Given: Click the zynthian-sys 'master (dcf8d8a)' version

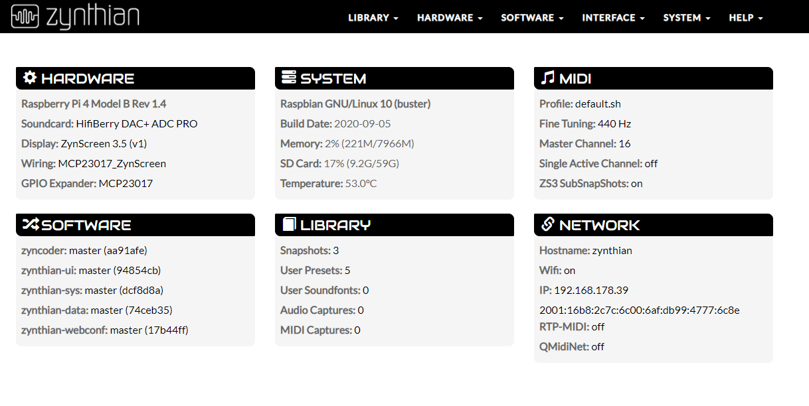Looking at the screenshot, I should 124,290.
